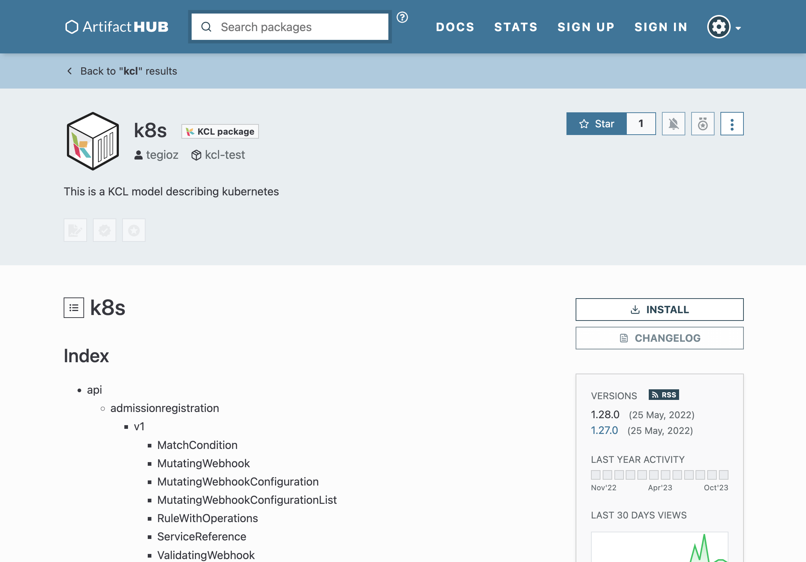Click the first activity square above Nov'22
806x562 pixels.
click(596, 475)
